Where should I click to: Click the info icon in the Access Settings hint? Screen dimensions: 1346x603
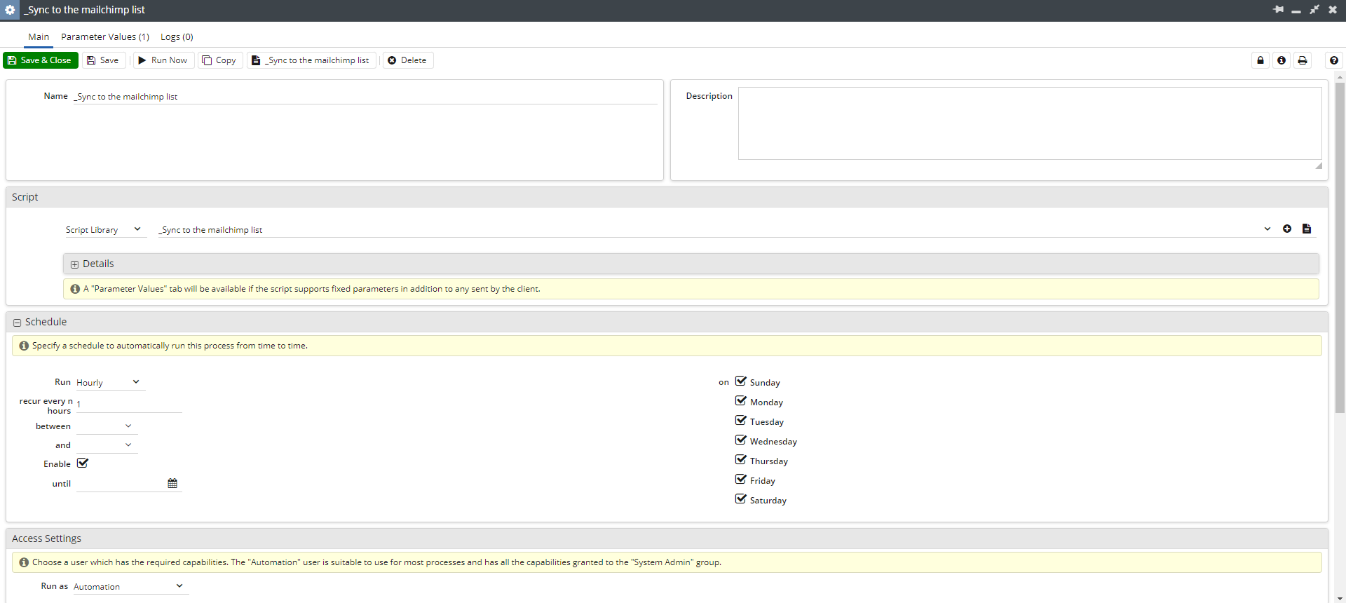pyautogui.click(x=24, y=562)
